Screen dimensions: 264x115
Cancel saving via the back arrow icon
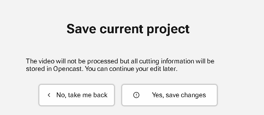49,95
